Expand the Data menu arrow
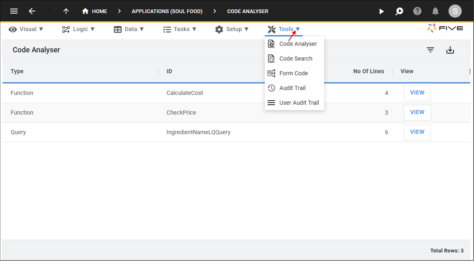The width and height of the screenshot is (474, 261). (x=142, y=29)
